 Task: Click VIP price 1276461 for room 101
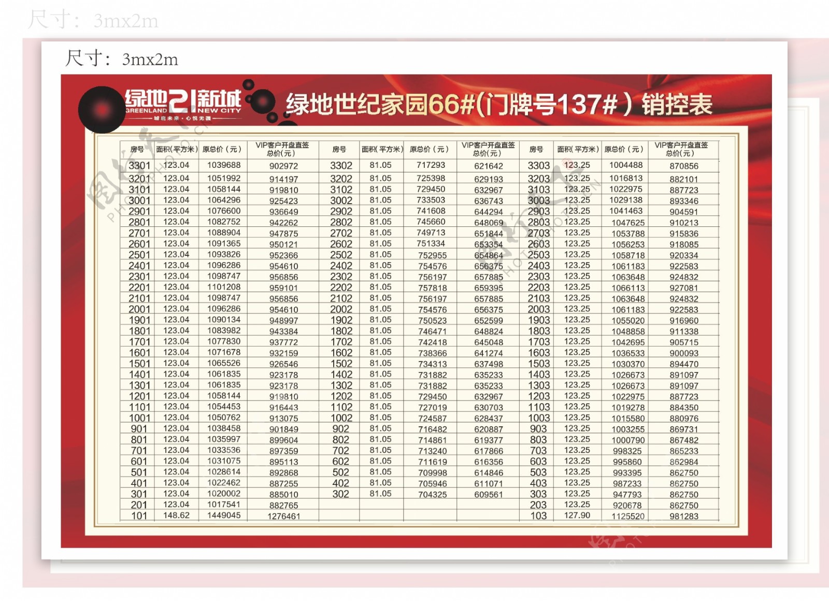click(x=283, y=517)
